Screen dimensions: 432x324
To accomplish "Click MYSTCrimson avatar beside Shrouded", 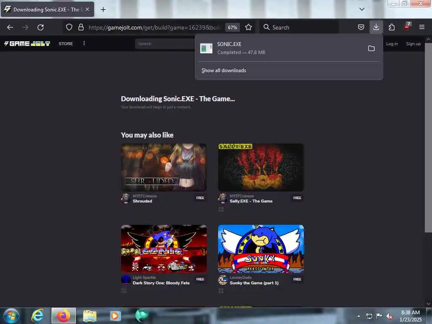I will (126, 198).
